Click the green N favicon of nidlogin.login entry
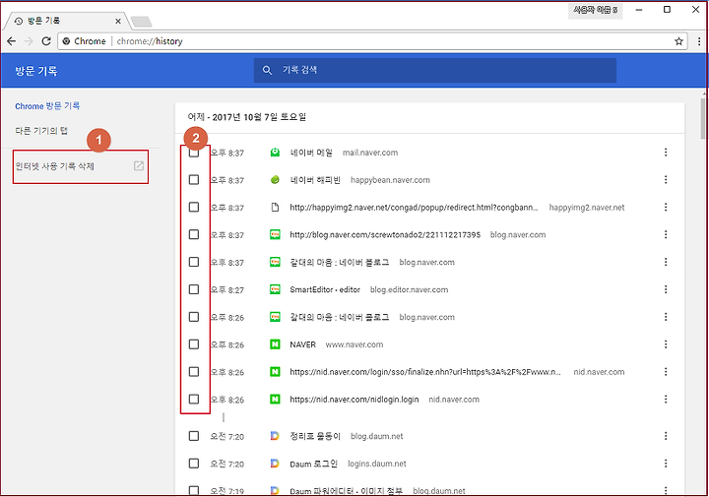The width and height of the screenshot is (709, 497). [275, 399]
